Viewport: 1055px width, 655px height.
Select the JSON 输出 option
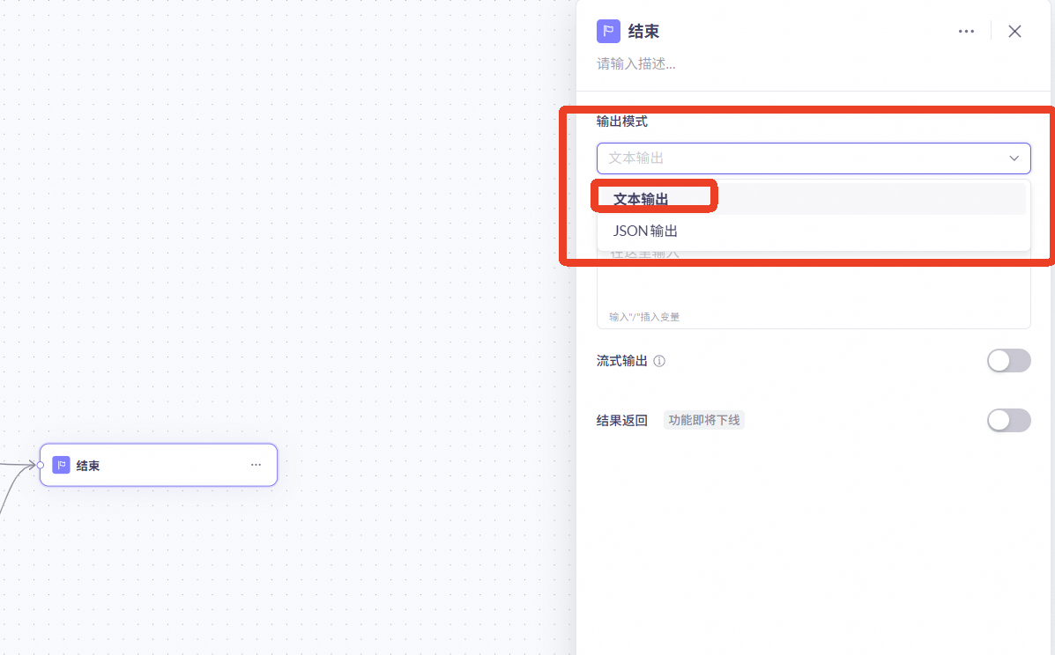click(x=812, y=231)
